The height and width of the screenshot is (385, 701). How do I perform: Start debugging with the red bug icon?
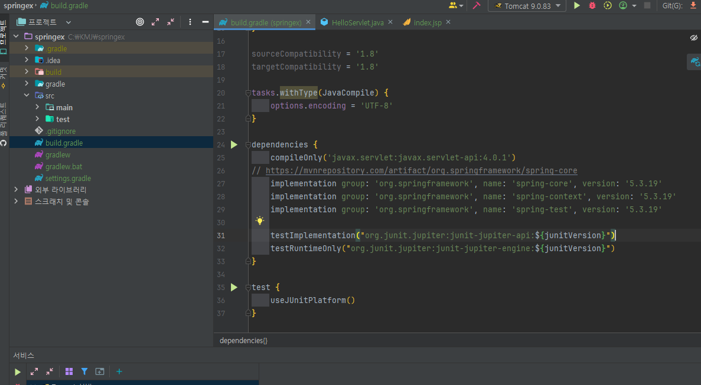coord(592,5)
